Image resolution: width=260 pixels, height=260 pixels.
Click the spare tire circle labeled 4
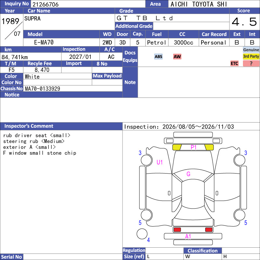(x=142, y=234)
